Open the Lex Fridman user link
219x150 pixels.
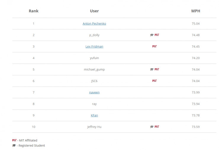94,47
